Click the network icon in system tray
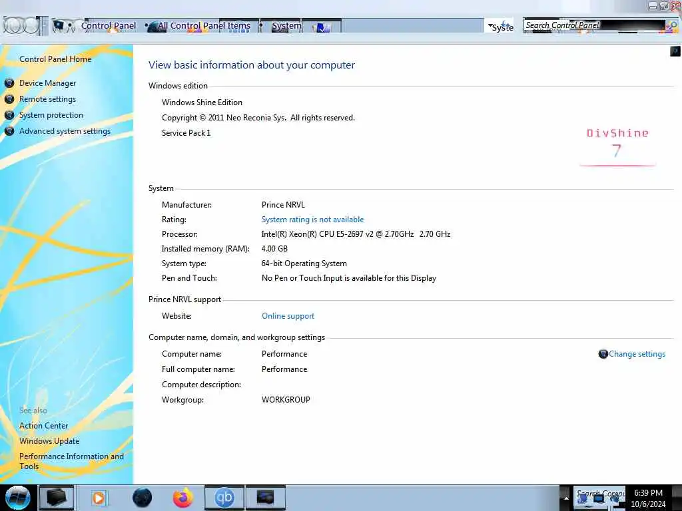This screenshot has height=511, width=682. point(599,499)
